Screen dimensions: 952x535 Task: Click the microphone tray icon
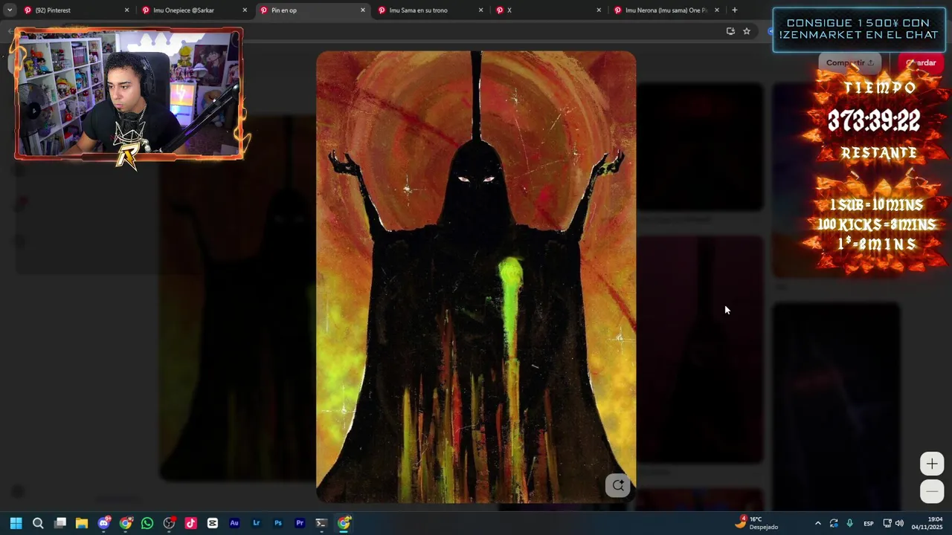click(849, 523)
